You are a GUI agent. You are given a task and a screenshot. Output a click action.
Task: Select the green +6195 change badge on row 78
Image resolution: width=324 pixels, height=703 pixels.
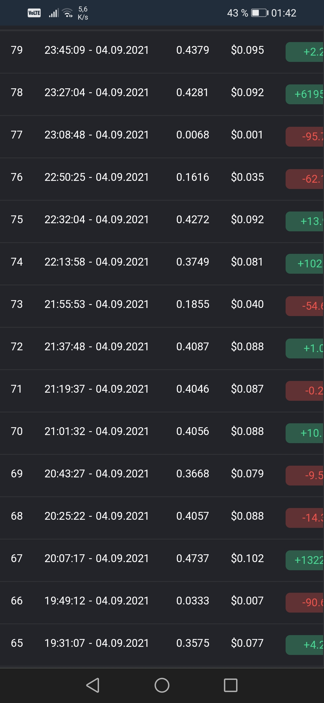pyautogui.click(x=305, y=94)
